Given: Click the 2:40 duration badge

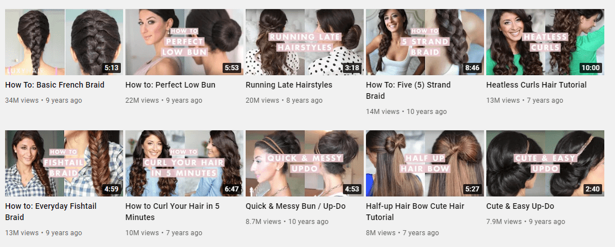Looking at the screenshot, I should (593, 189).
